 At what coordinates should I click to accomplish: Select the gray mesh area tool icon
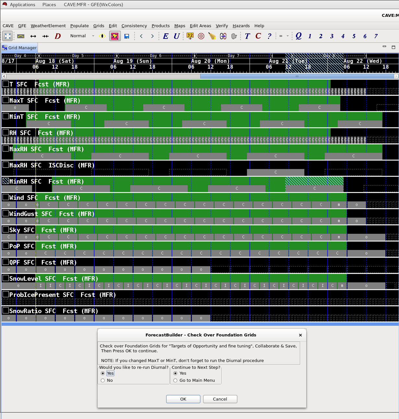click(x=234, y=36)
